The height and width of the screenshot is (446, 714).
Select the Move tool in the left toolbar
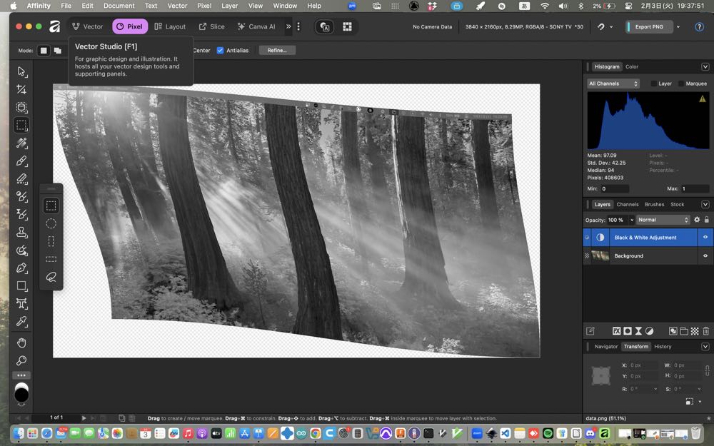[x=21, y=71]
